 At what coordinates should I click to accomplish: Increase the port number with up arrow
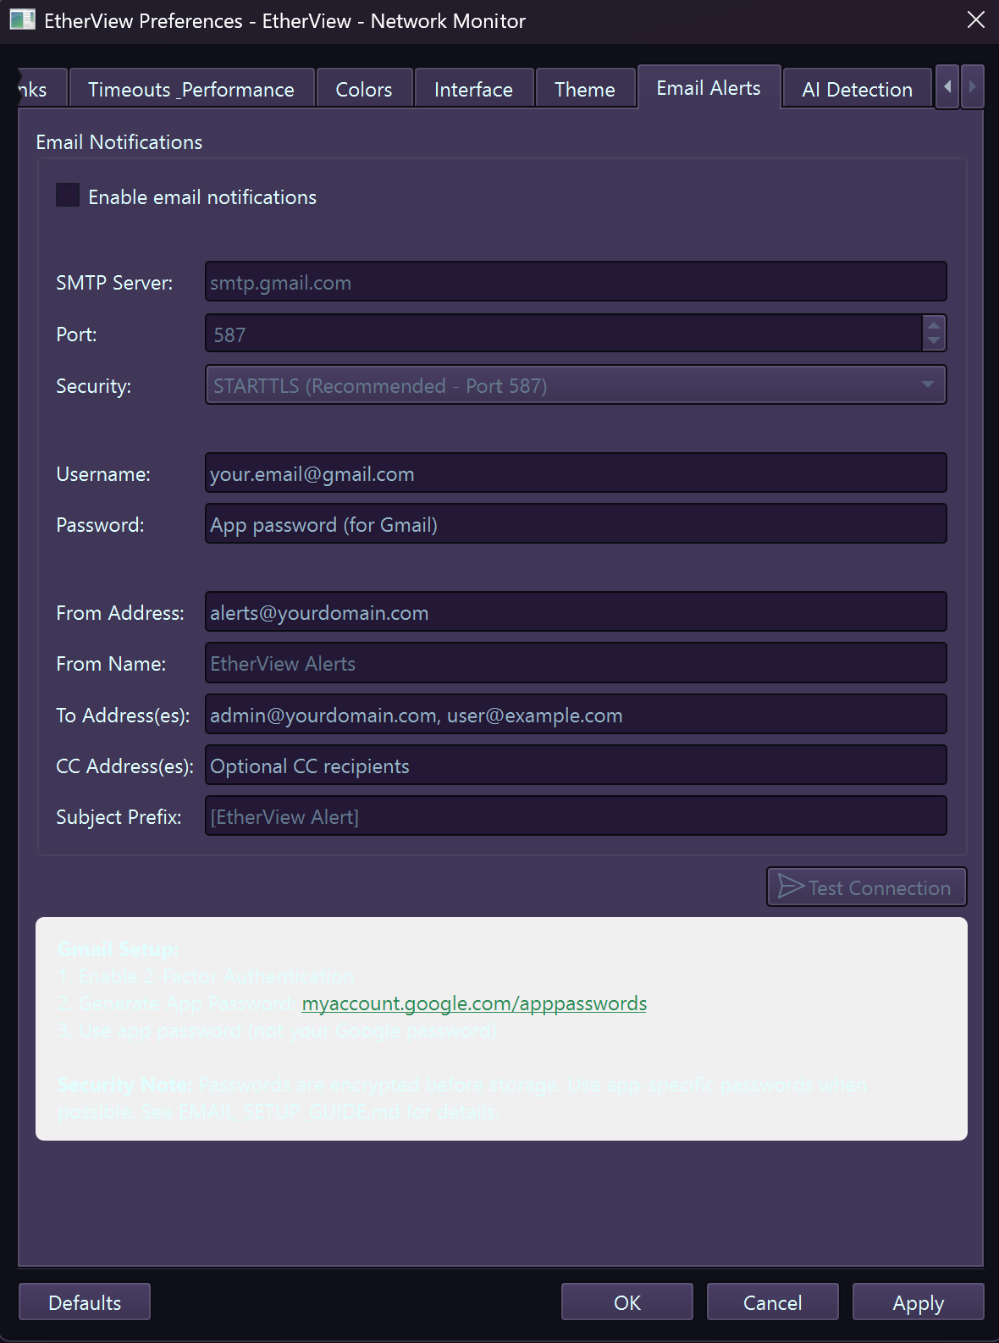pos(934,325)
